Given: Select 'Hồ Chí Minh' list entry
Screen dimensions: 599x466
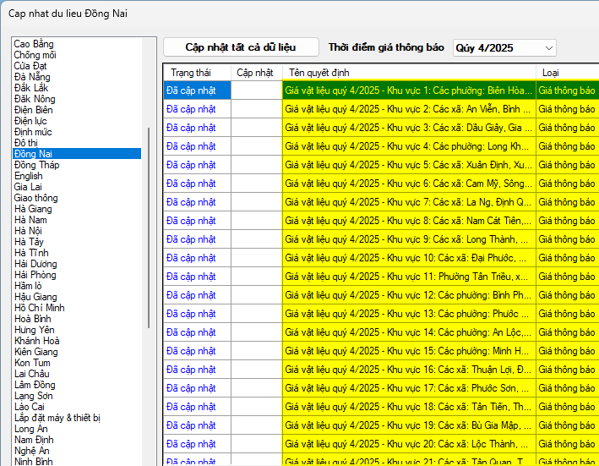Looking at the screenshot, I should [39, 308].
